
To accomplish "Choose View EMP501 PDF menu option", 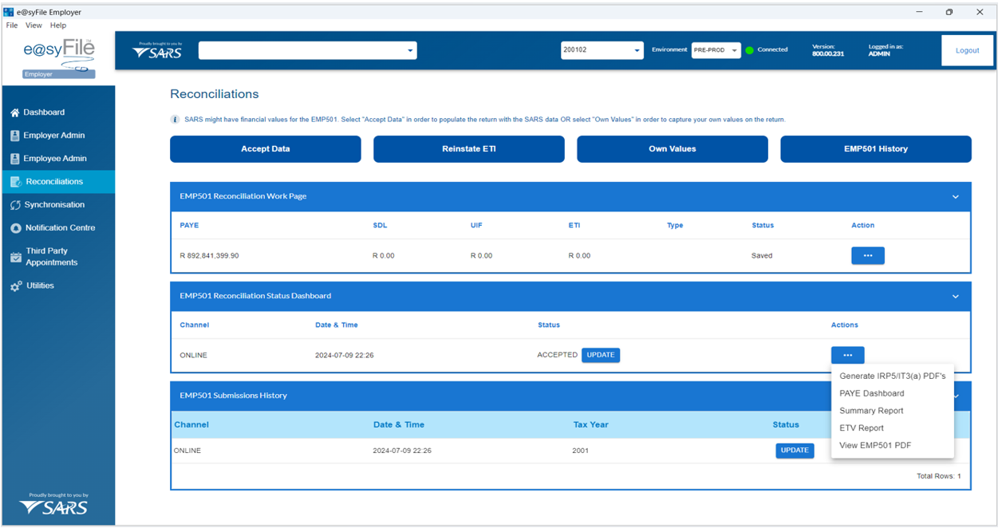I will 874,445.
